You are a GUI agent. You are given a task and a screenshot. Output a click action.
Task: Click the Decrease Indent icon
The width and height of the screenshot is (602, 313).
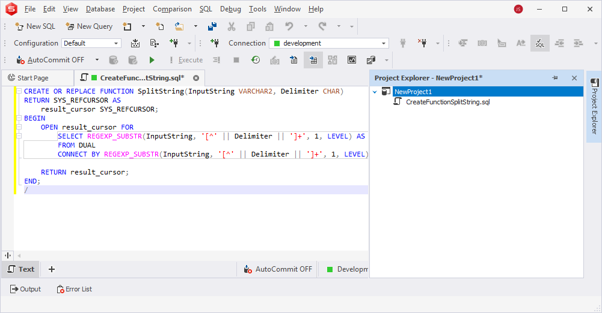tap(559, 43)
